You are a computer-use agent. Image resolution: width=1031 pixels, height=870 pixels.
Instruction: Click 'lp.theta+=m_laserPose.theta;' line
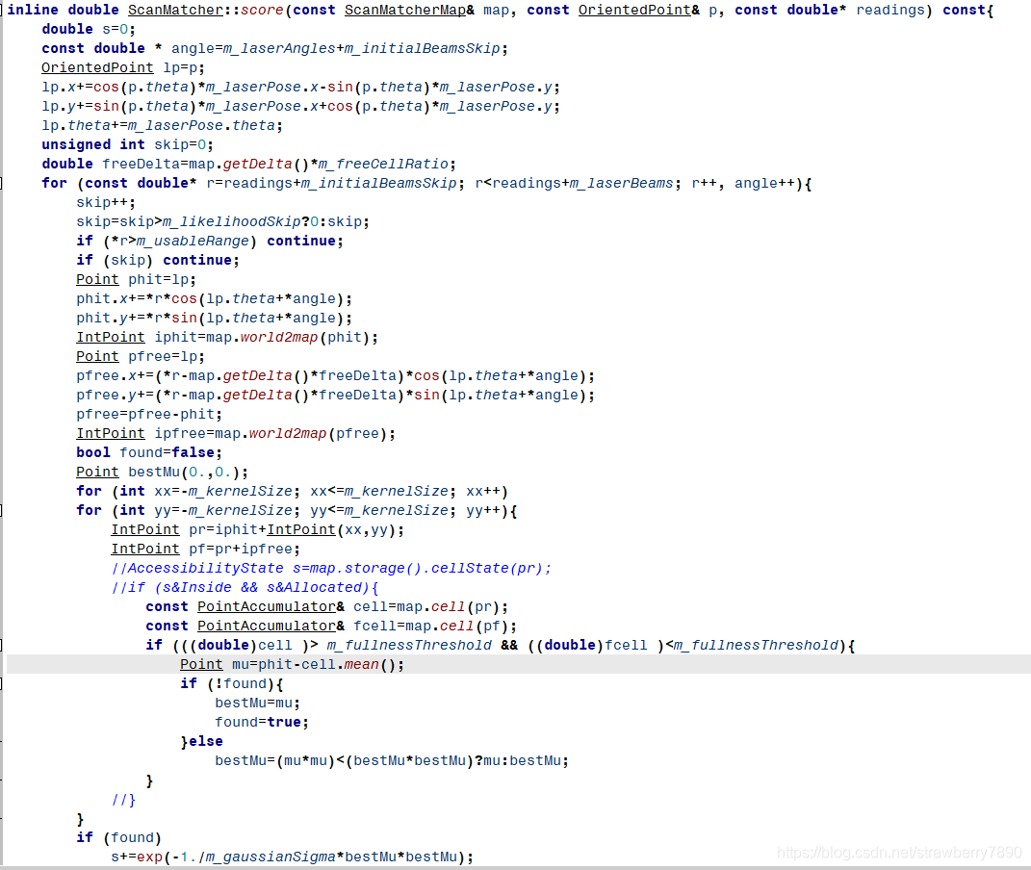click(x=163, y=125)
